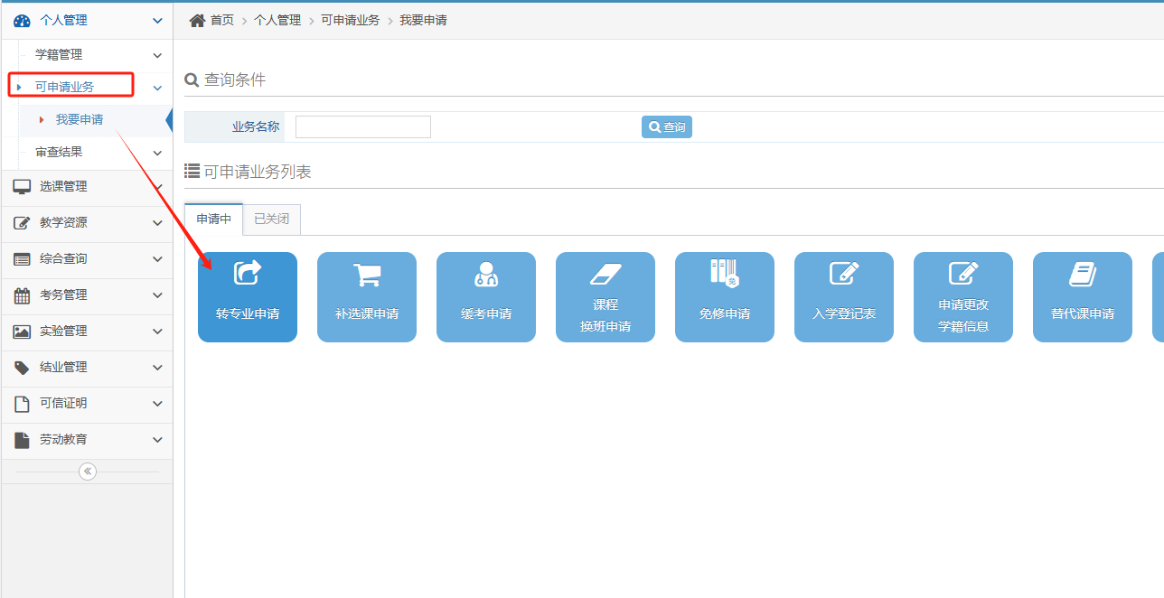Select 我要申请 in the sidebar

[80, 120]
